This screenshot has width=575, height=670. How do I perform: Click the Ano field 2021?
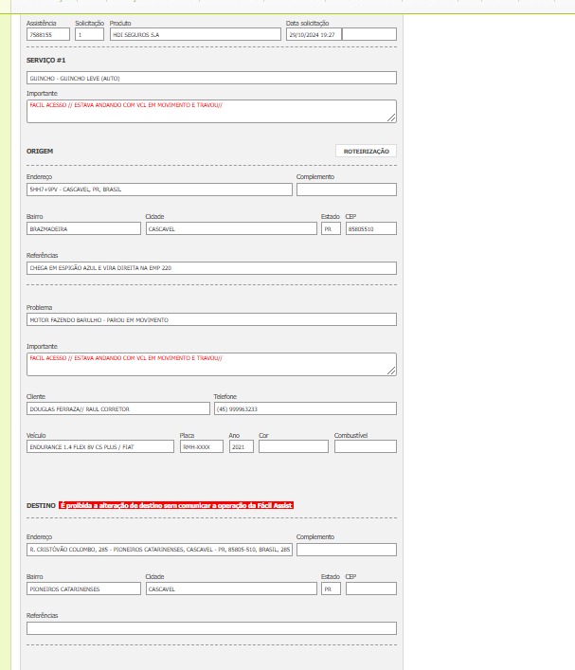[241, 446]
